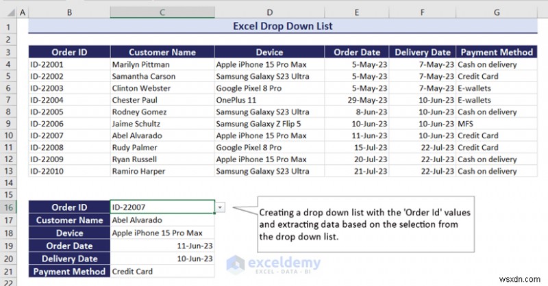Image resolution: width=548 pixels, height=286 pixels.
Task: Click the 'Device' table header cell
Action: click(269, 52)
